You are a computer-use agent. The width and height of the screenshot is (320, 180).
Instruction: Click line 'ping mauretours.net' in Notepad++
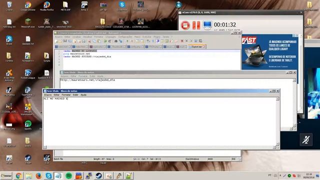pos(76,53)
